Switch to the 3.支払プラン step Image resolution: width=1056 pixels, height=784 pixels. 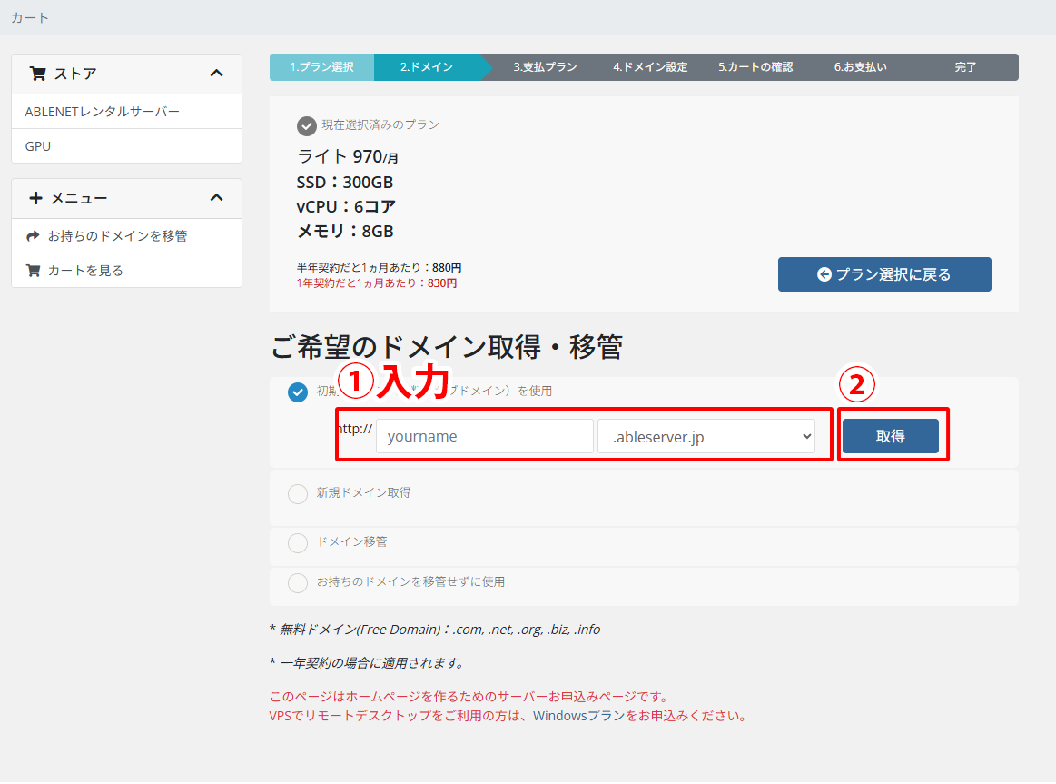545,67
